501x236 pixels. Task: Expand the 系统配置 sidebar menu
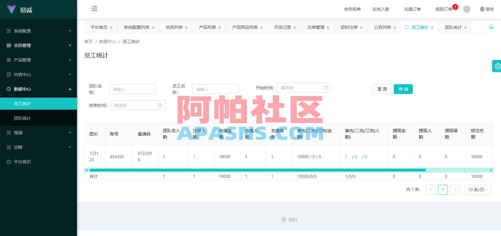point(38,31)
